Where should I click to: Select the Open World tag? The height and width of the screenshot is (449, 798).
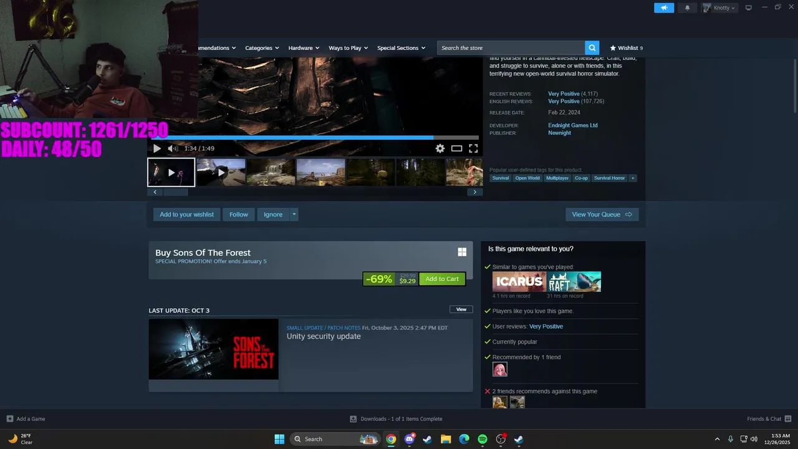pyautogui.click(x=527, y=178)
